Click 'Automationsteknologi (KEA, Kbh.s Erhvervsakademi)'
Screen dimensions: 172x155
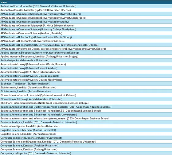coord(86,72)
